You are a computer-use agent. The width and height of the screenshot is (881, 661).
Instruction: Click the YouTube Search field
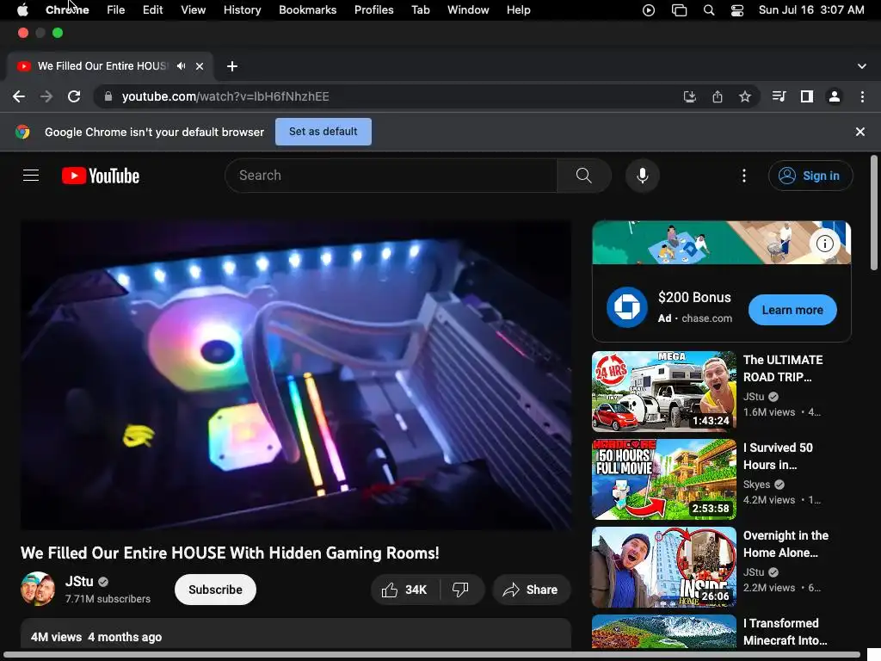point(391,176)
